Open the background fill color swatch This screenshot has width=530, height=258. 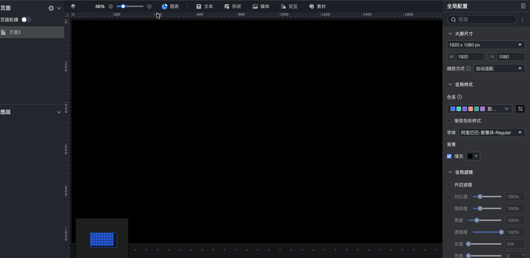(473, 156)
